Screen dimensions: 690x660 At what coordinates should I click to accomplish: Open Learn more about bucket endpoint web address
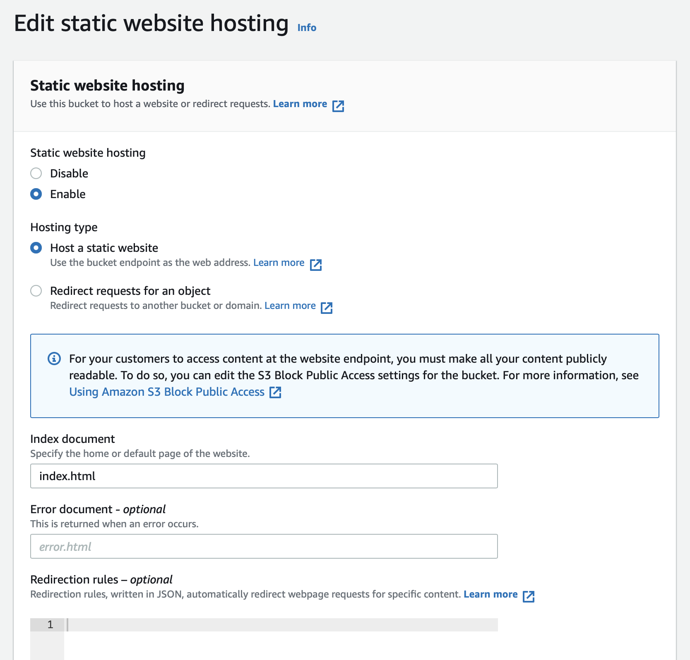[x=279, y=263]
